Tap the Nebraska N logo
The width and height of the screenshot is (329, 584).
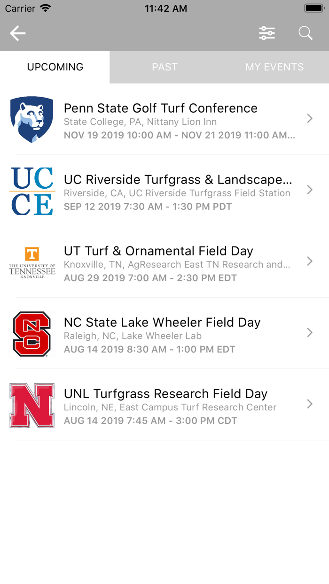(x=31, y=404)
